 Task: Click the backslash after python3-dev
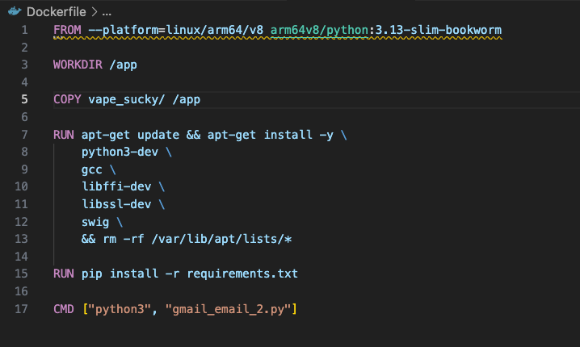[169, 152]
